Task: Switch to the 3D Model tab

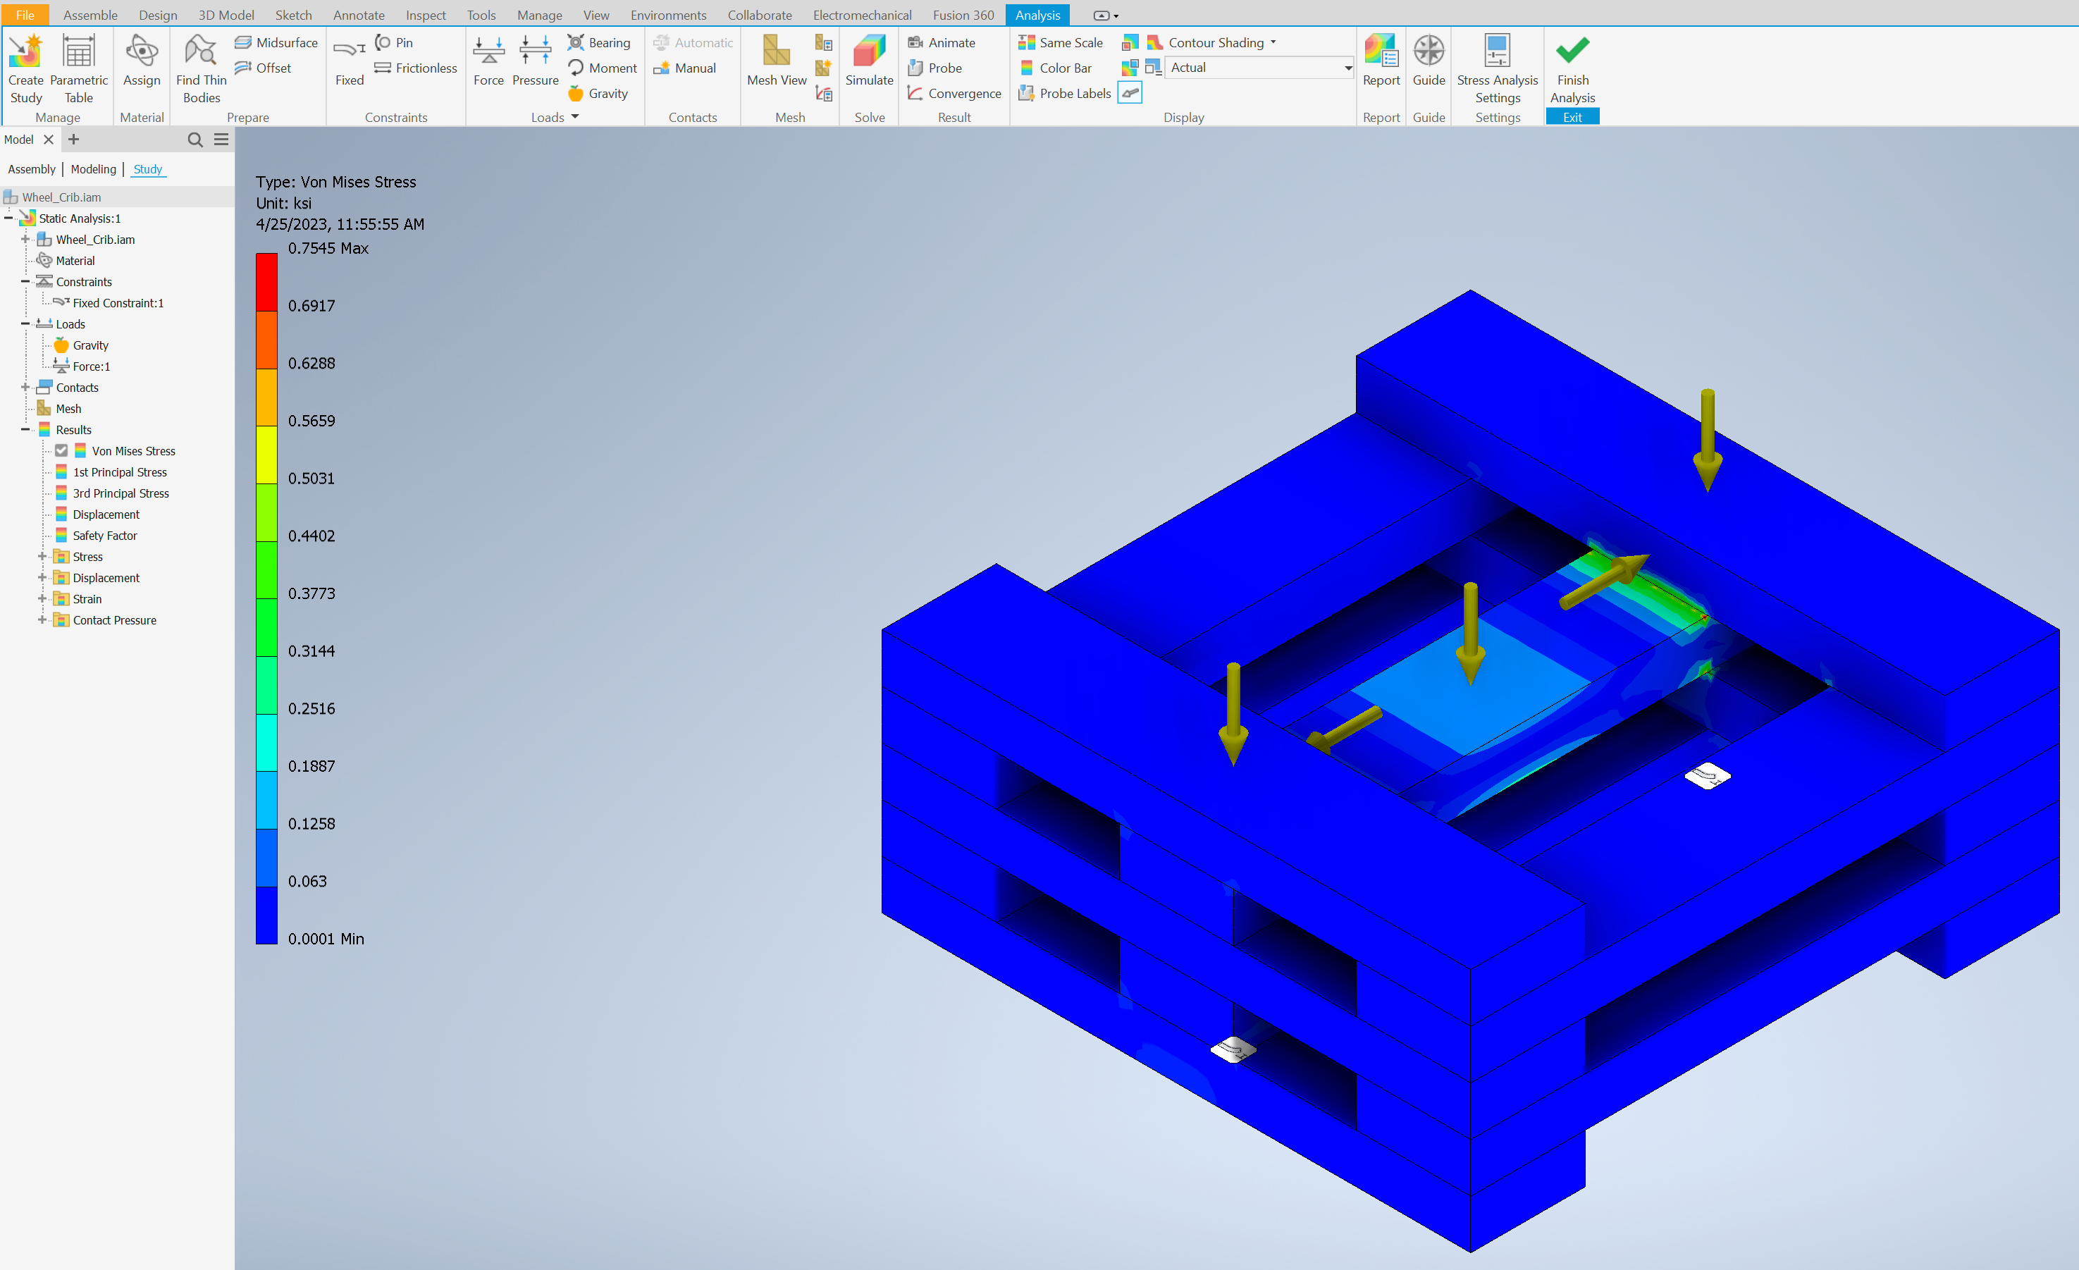Action: [x=226, y=16]
